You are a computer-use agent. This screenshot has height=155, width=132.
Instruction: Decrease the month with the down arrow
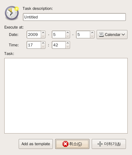click(x=68, y=36)
